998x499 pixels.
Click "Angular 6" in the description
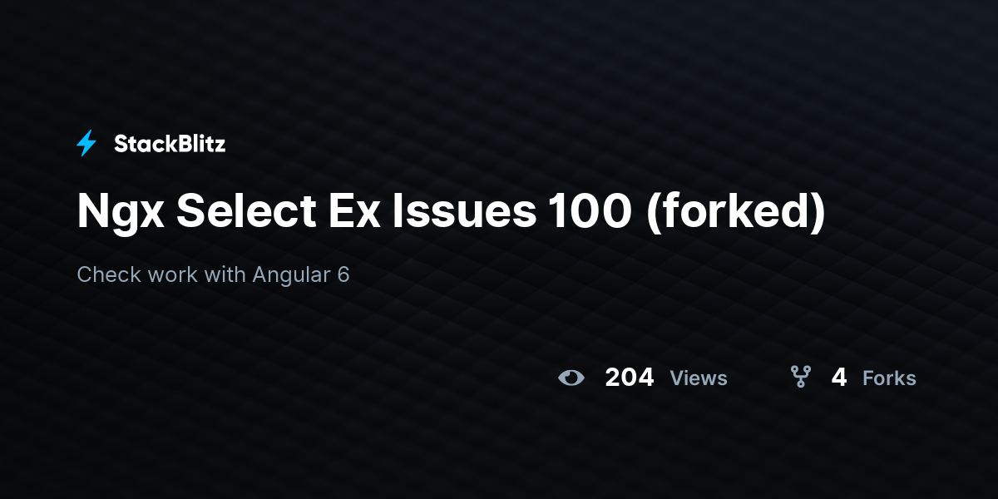coord(301,275)
